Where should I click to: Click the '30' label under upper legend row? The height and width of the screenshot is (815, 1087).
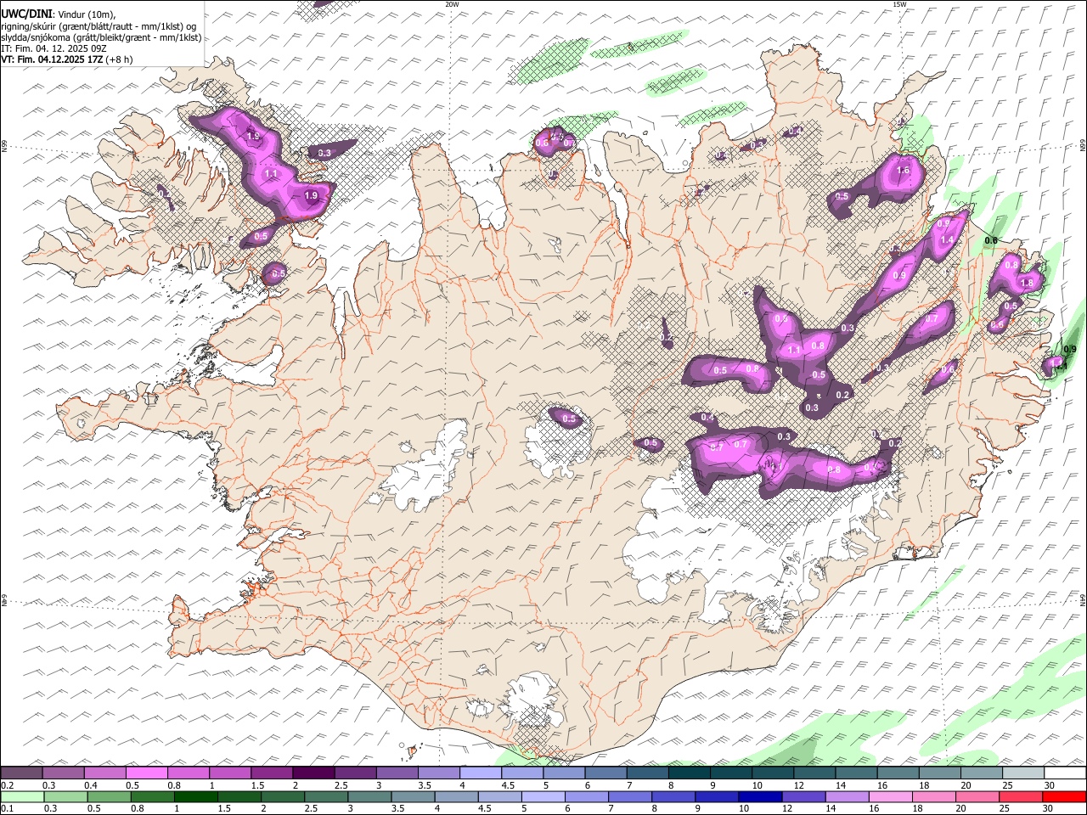1049,785
